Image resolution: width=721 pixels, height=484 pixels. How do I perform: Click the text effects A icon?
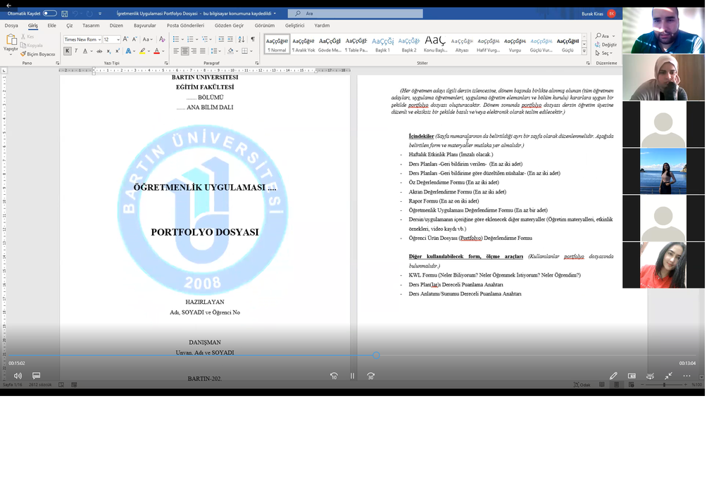128,51
